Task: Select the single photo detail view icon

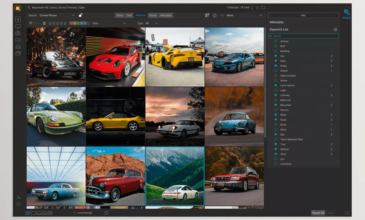Action: pos(33,213)
